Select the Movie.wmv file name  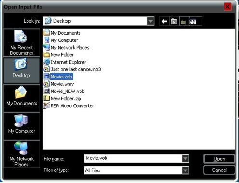62,84
